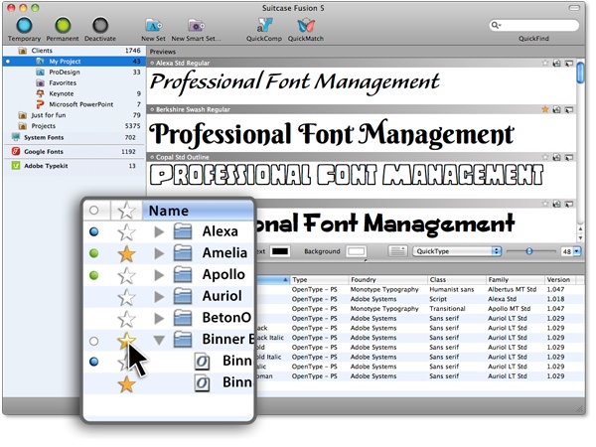Select the Google Fonts library
The width and height of the screenshot is (596, 447).
[x=44, y=152]
